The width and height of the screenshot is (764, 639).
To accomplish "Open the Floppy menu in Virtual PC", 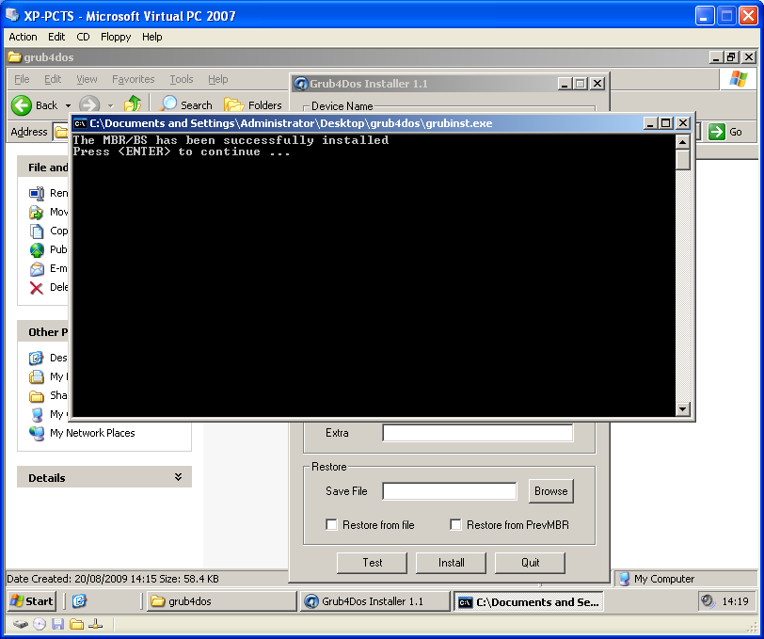I will point(116,37).
